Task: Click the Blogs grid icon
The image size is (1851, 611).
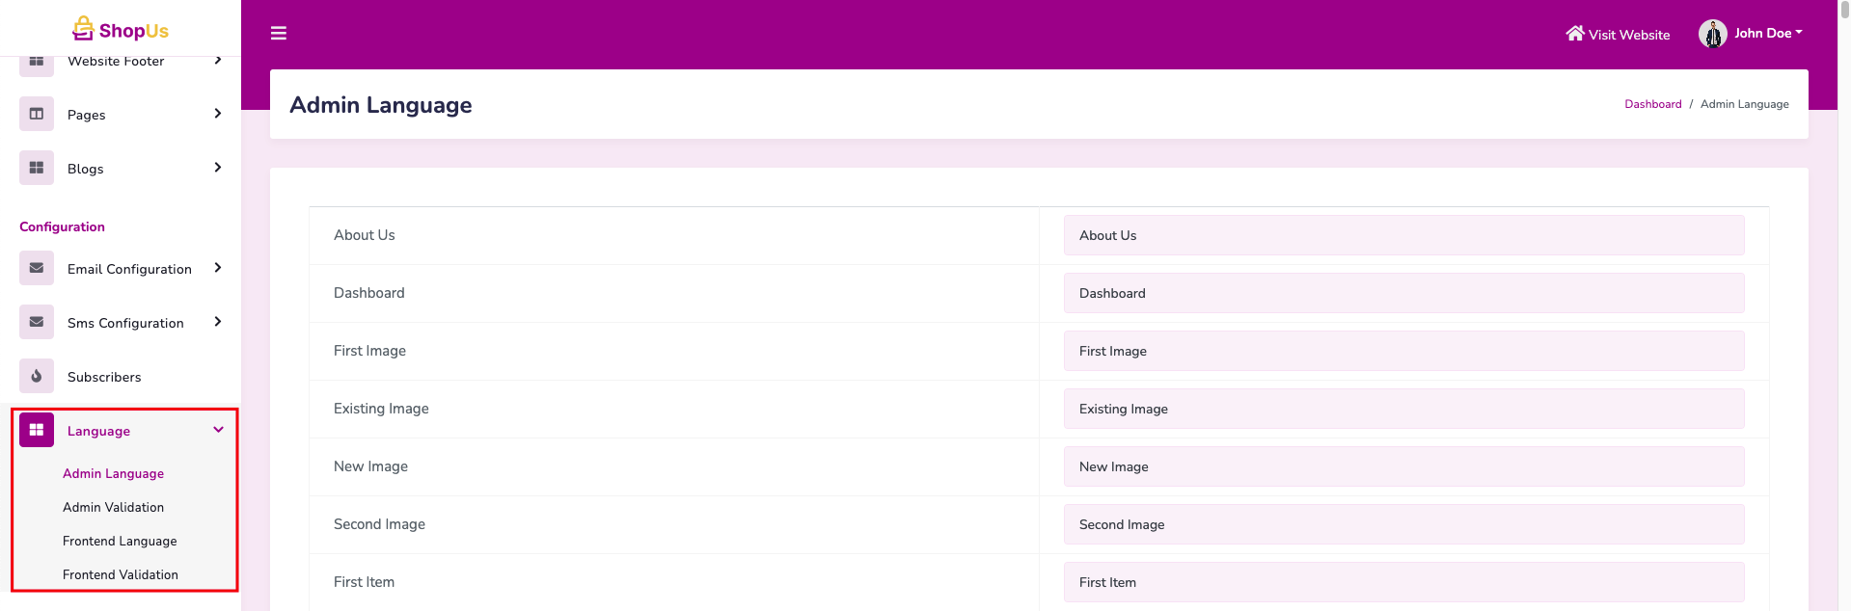Action: (37, 168)
